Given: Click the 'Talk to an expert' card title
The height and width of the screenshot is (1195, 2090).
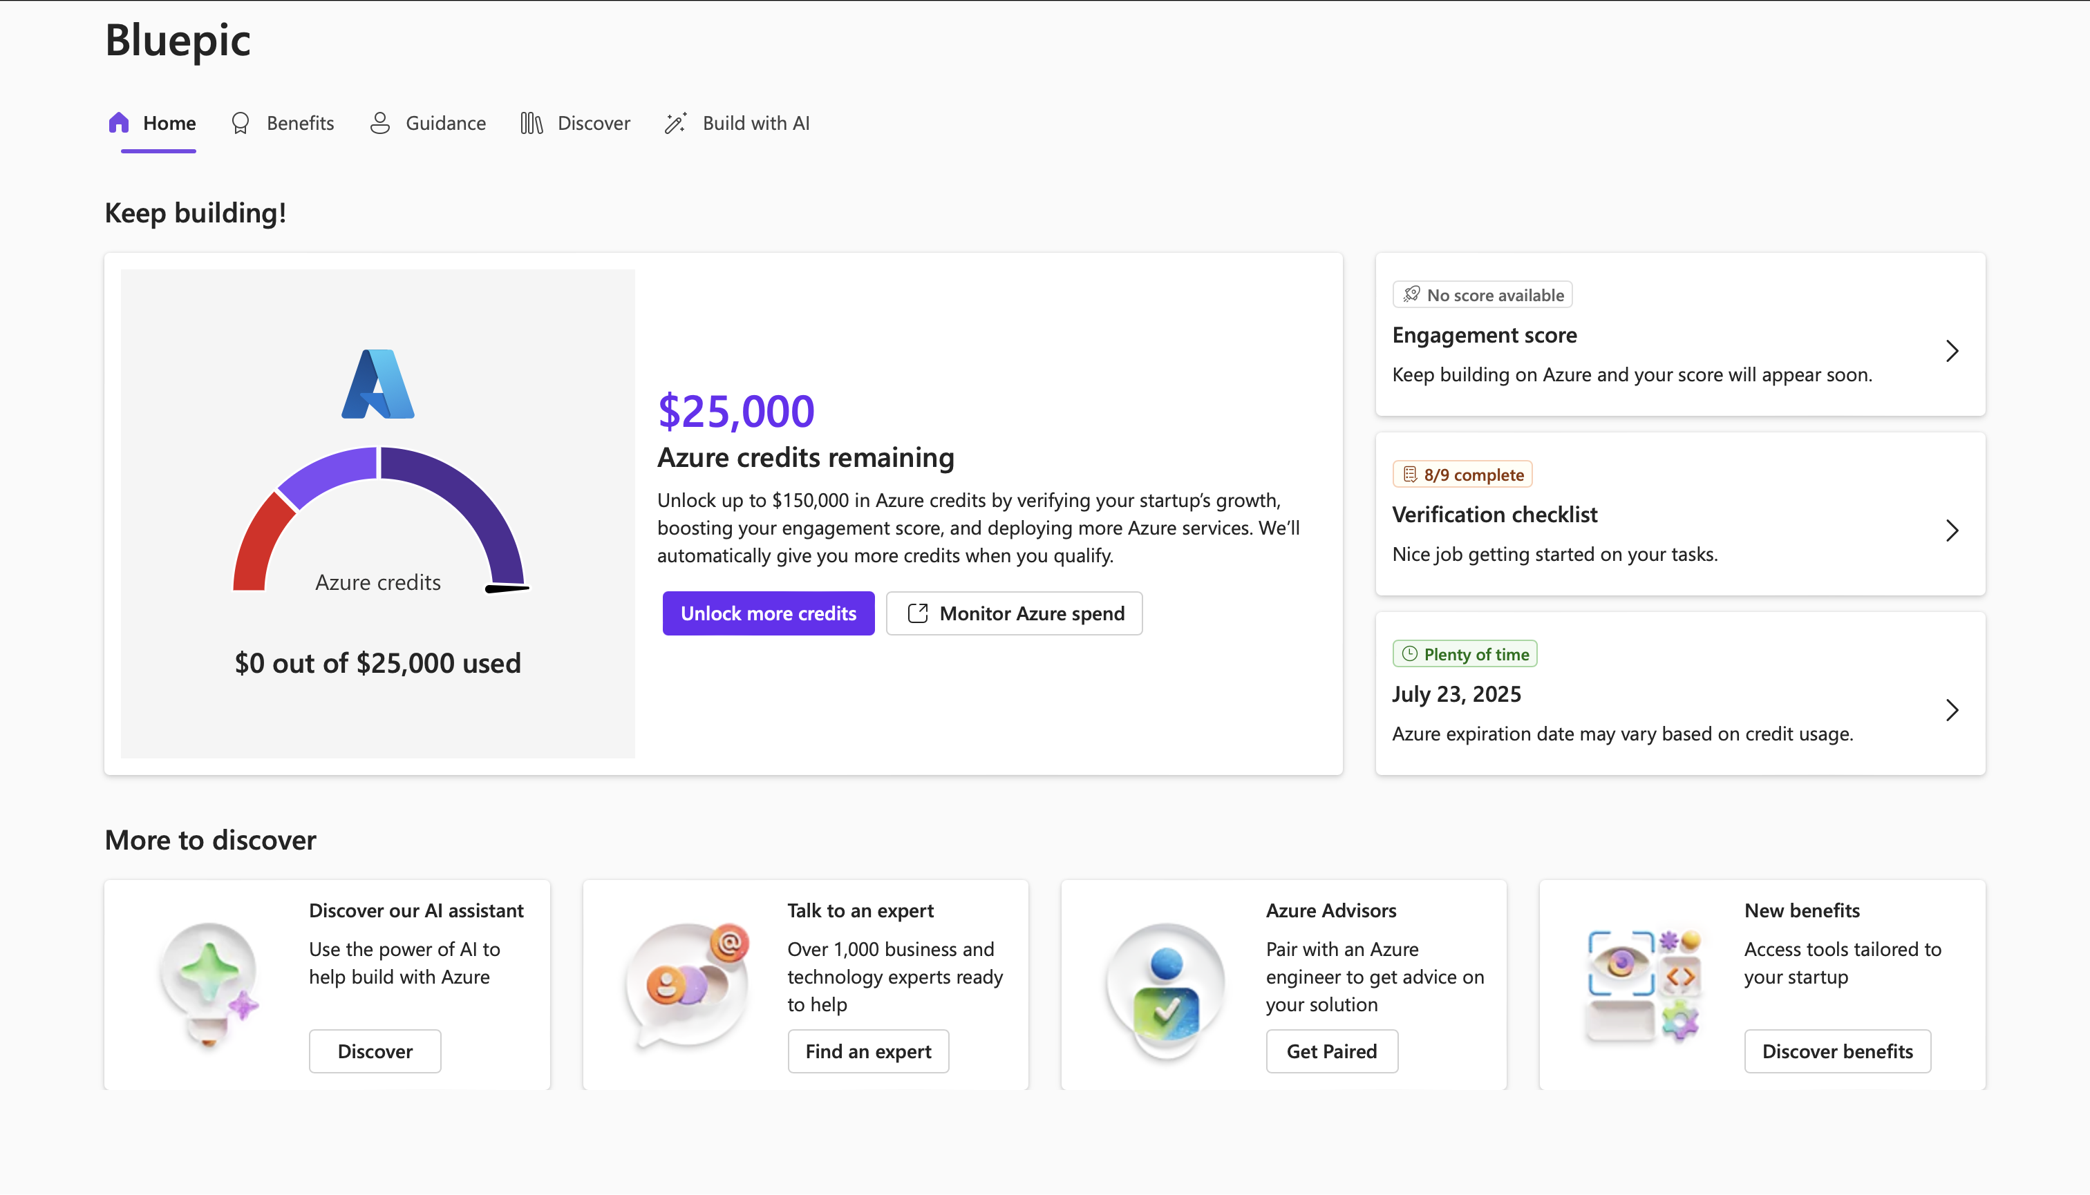Looking at the screenshot, I should [860, 911].
